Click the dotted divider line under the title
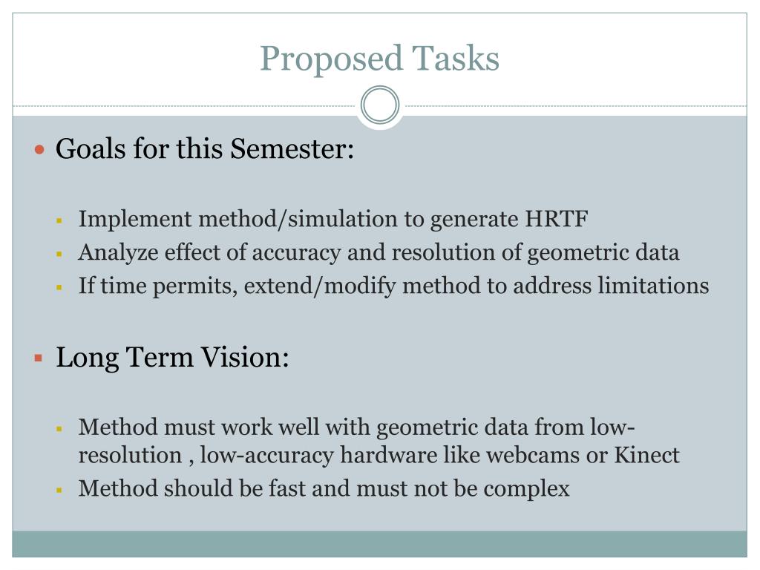The image size is (760, 570). [184, 105]
